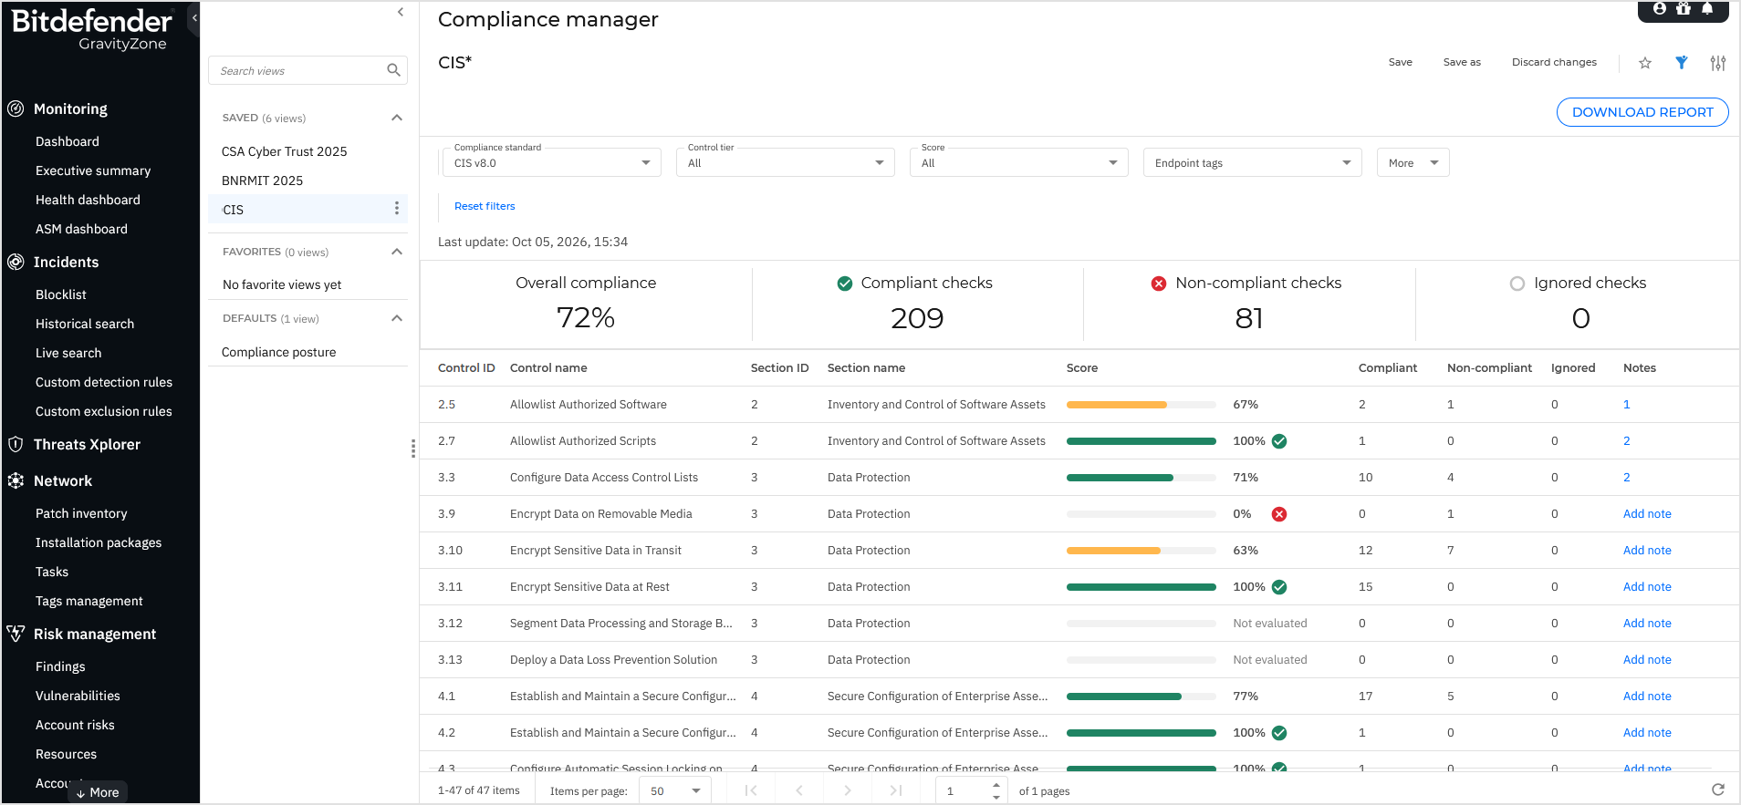The width and height of the screenshot is (1741, 805).
Task: Click the refresh icon in the table footer
Action: (x=1718, y=790)
